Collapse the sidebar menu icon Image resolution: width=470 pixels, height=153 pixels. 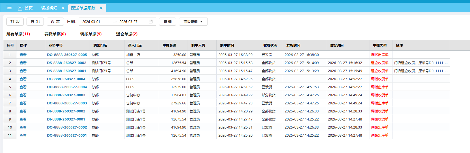coord(9,8)
